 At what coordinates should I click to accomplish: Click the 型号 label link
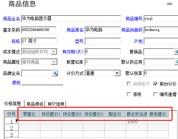coord(79,41)
